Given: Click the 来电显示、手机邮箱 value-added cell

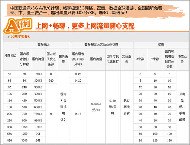Looking at the screenshot, I should click(182, 107).
